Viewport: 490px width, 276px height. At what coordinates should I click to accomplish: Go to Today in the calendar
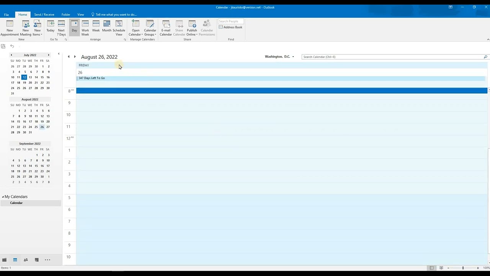pos(51,28)
